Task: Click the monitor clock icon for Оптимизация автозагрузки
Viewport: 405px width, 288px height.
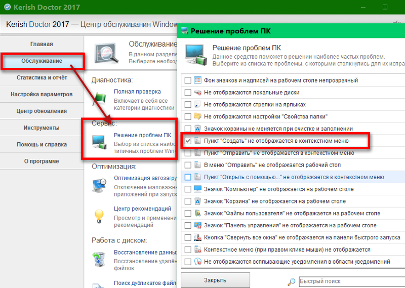Action: 99,185
